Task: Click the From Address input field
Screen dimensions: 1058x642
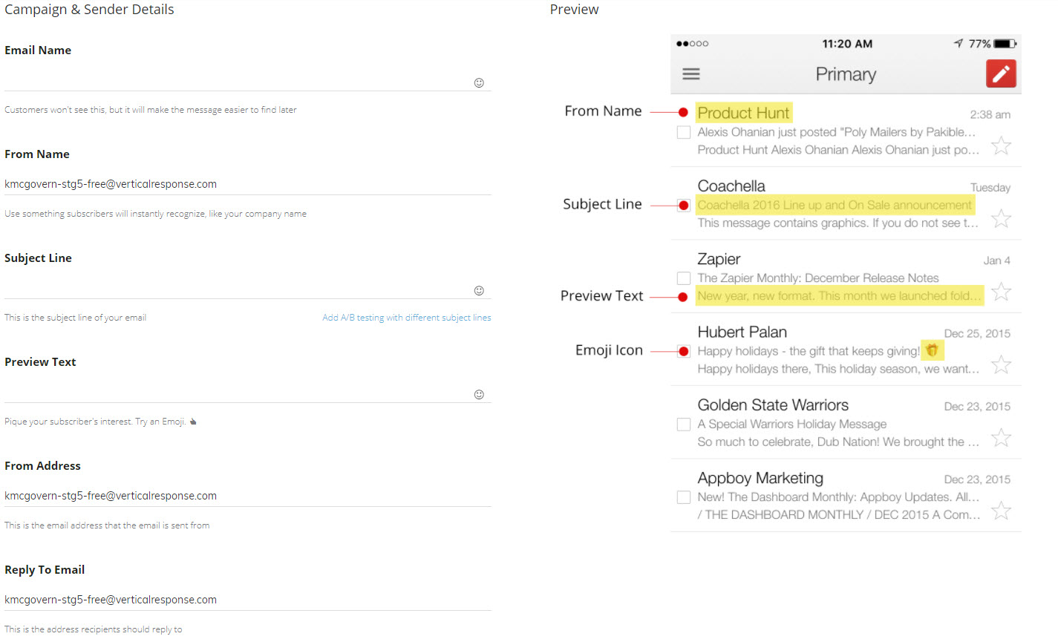Action: pyautogui.click(x=248, y=496)
